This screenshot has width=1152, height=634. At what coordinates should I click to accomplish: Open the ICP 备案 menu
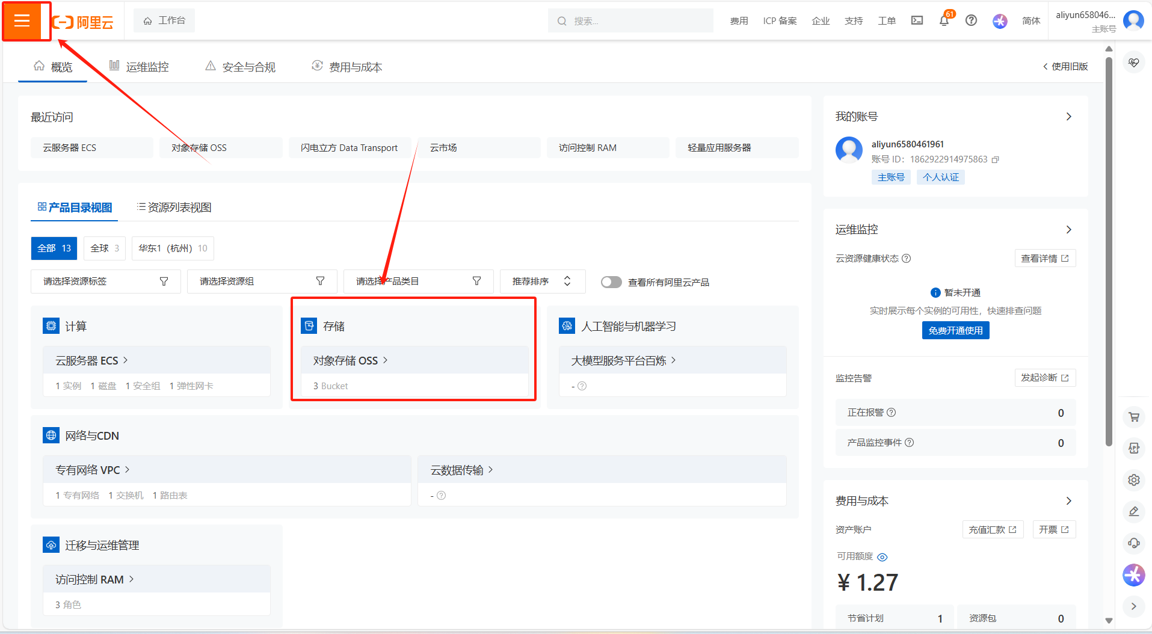[780, 21]
